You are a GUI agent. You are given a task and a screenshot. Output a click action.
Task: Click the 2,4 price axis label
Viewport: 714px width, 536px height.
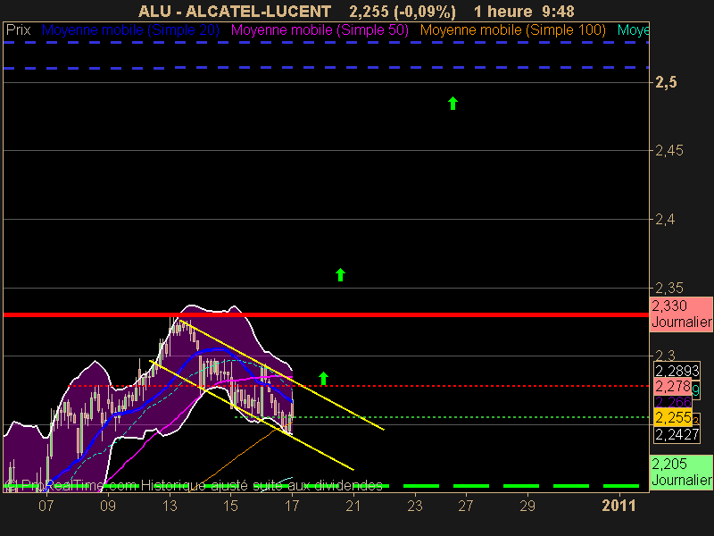(x=665, y=219)
